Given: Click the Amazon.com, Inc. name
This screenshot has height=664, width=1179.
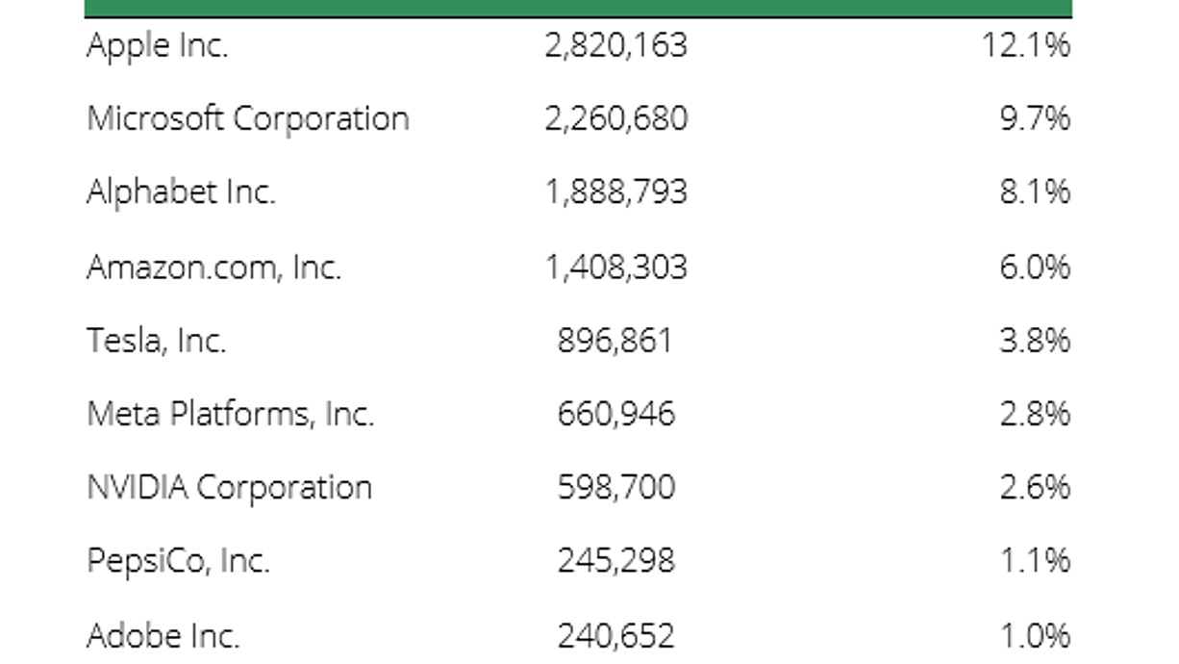Looking at the screenshot, I should click(x=214, y=267).
